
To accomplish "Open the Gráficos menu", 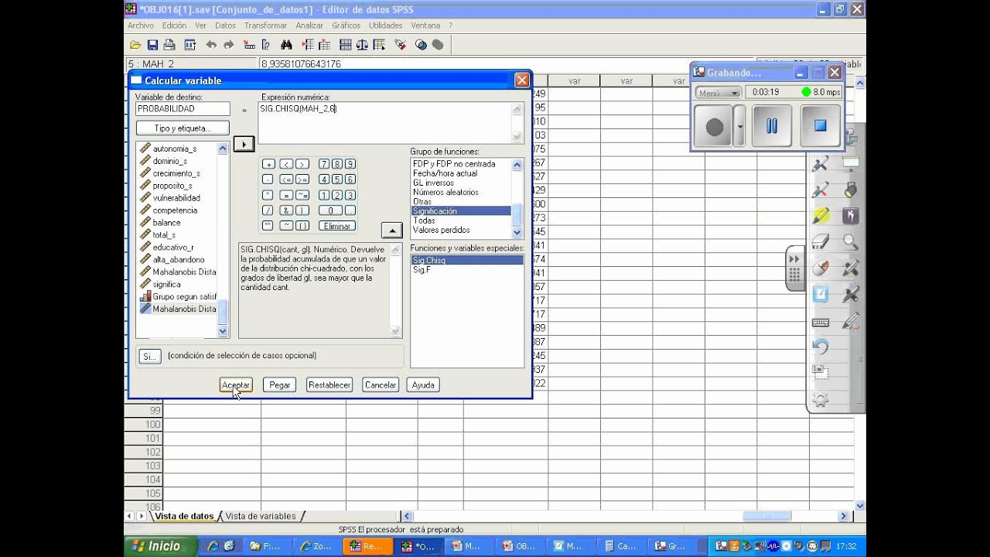I will (x=346, y=26).
